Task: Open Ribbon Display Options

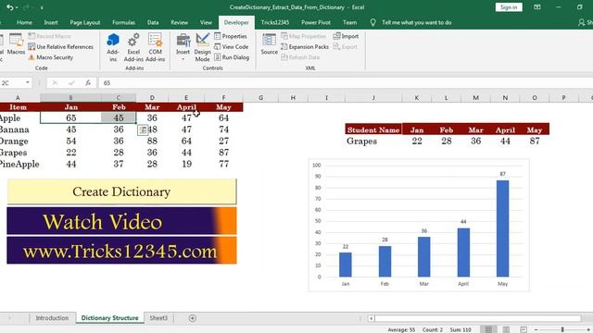Action: [537, 7]
